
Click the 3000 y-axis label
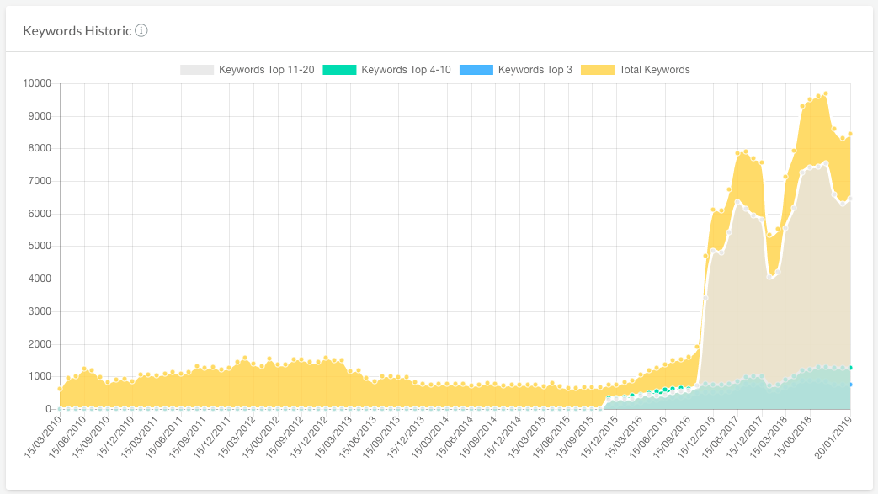point(40,311)
